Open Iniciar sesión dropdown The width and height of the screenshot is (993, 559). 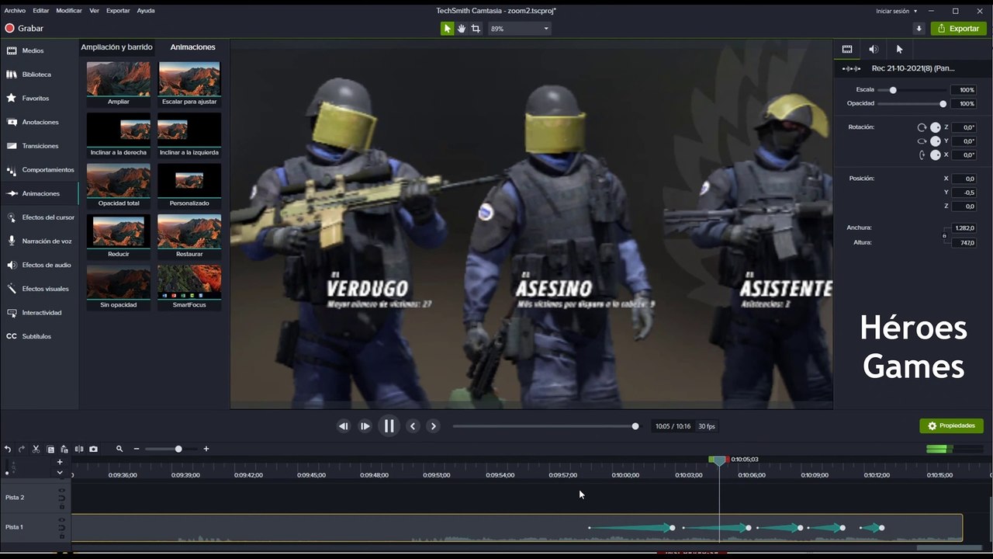[x=896, y=11]
